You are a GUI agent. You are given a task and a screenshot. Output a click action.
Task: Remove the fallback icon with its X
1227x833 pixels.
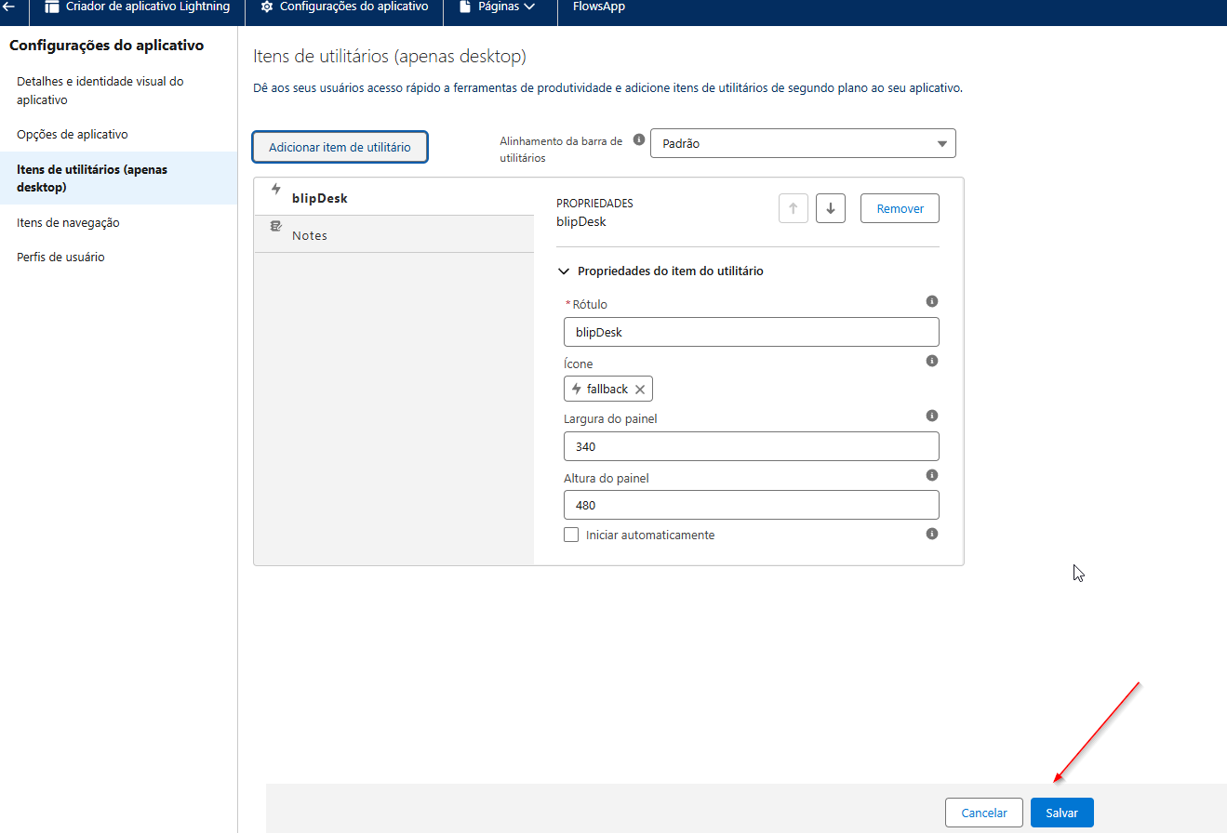point(640,390)
